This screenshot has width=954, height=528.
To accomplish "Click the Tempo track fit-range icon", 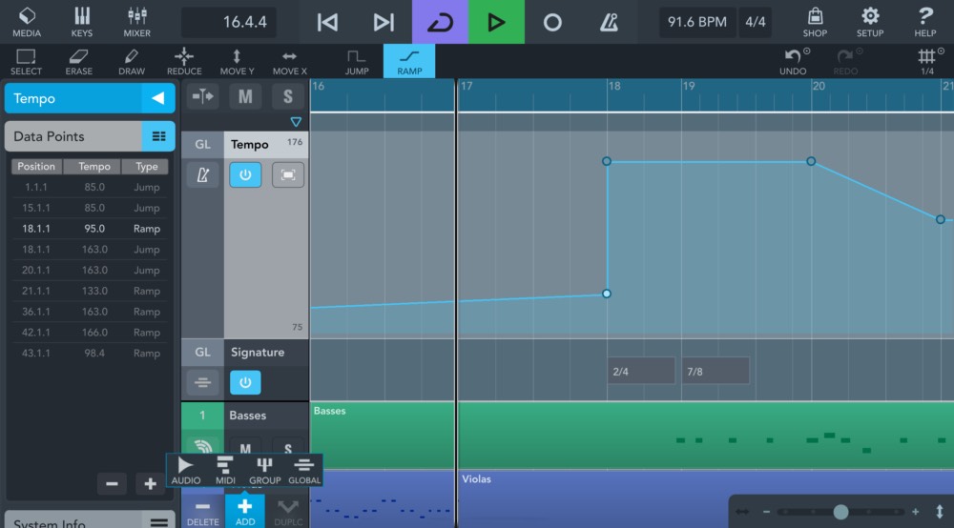I will pyautogui.click(x=288, y=175).
